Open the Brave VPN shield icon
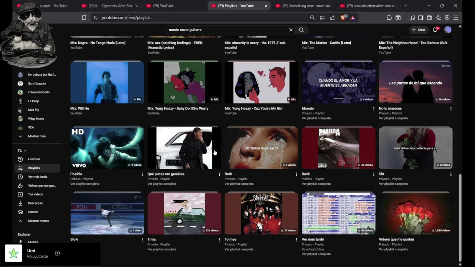475x267 pixels. (x=447, y=17)
